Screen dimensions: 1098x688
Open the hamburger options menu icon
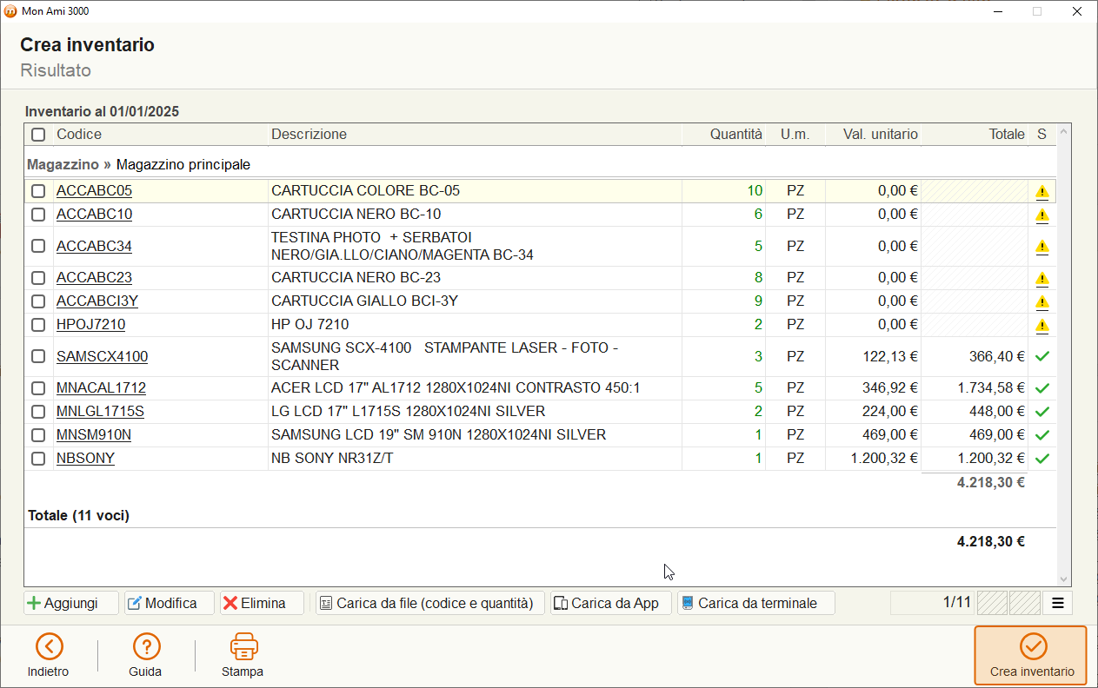pos(1058,603)
